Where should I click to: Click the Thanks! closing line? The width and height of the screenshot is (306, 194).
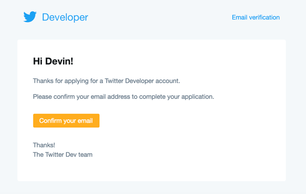click(44, 145)
